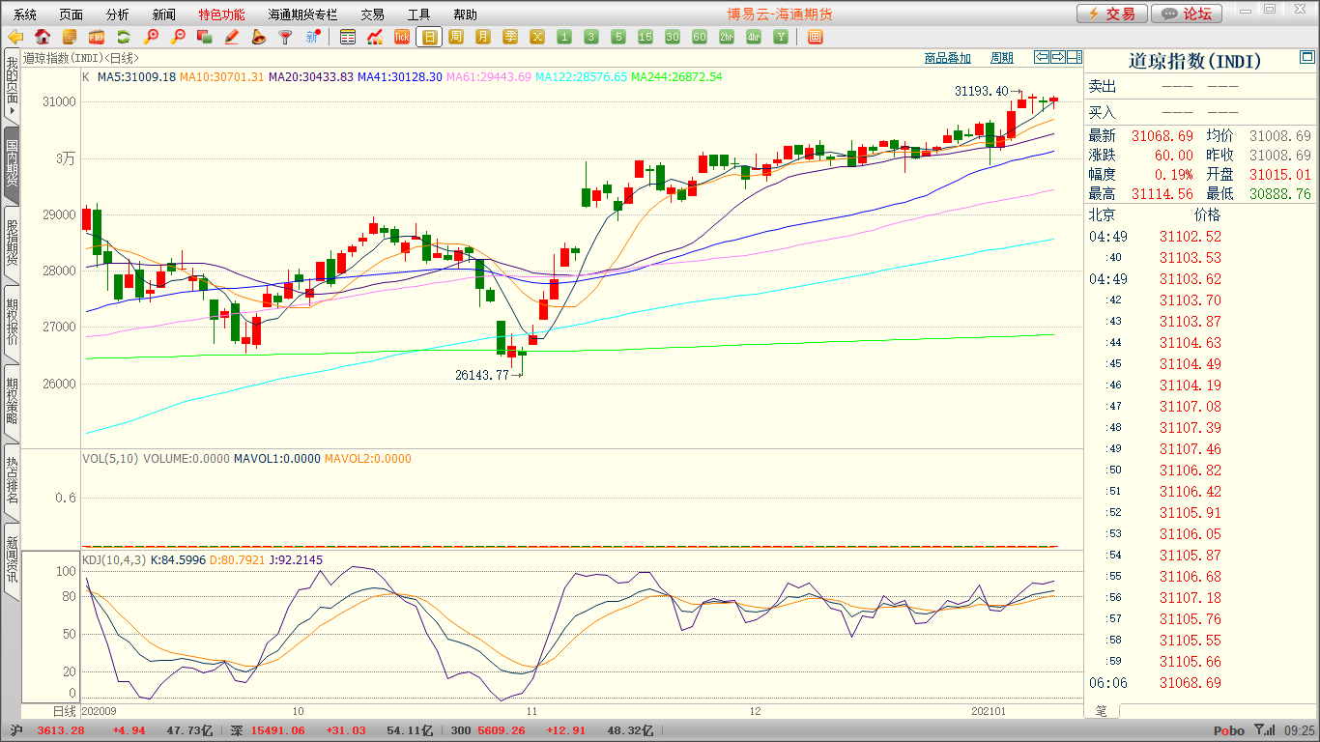Select weekly 周 period
The image size is (1320, 742).
456,37
